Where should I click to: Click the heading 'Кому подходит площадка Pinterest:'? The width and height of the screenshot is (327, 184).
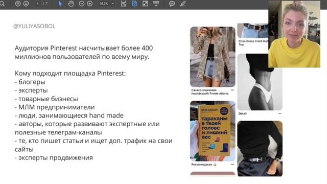(x=71, y=74)
